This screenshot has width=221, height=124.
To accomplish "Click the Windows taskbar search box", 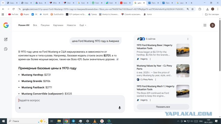I will tap(28, 121).
